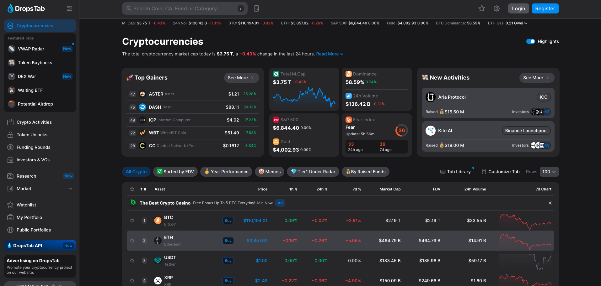Add ETH to watchlist with star
Viewport: 601px width, 286px height.
point(132,241)
